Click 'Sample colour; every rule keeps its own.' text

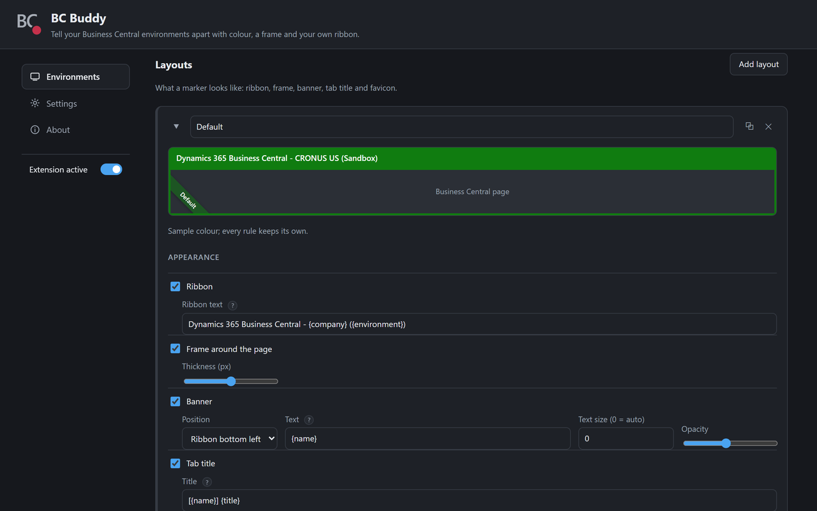(238, 231)
